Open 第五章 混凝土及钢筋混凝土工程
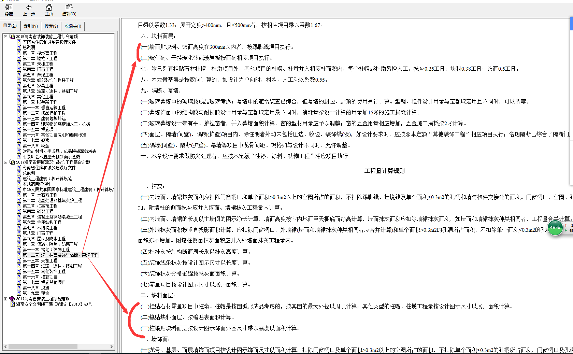 click(x=52, y=217)
